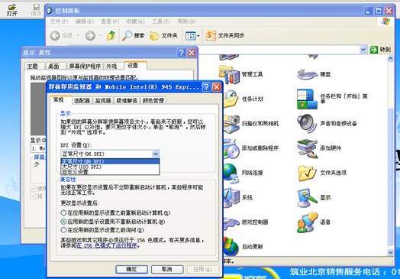Screen dimensions: 400x279
Task: Open the 文件夹选项 folder icon
Action: click(x=307, y=173)
